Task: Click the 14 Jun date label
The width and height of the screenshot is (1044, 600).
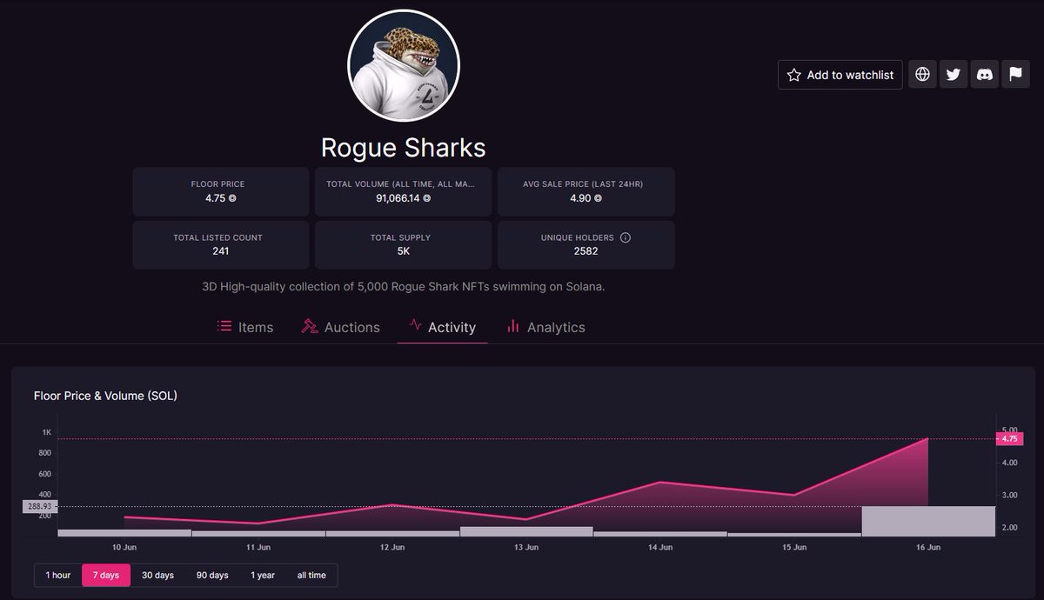Action: click(x=660, y=548)
